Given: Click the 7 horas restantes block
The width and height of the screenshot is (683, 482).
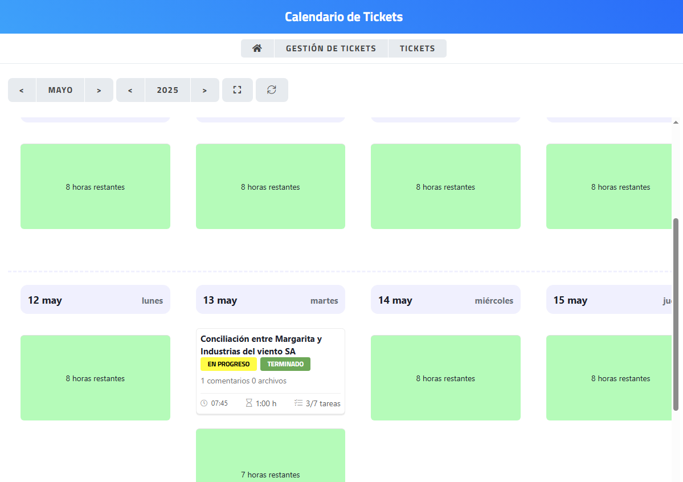Looking at the screenshot, I should (x=271, y=456).
